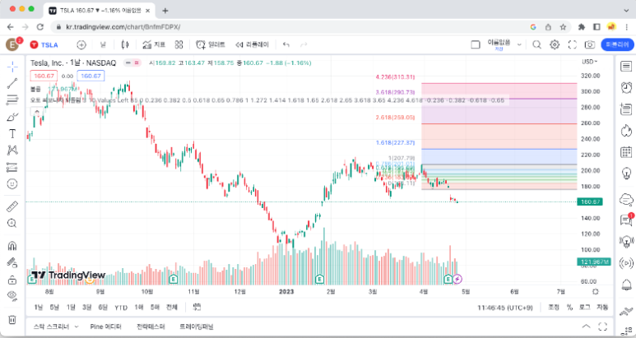Click the blue 160.67 buy price button
Viewport: 636px width, 338px height.
coord(91,76)
